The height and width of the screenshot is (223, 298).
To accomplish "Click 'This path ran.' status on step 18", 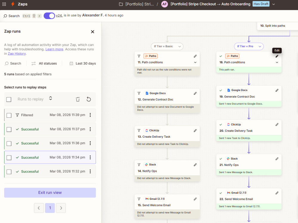I will [227, 70].
